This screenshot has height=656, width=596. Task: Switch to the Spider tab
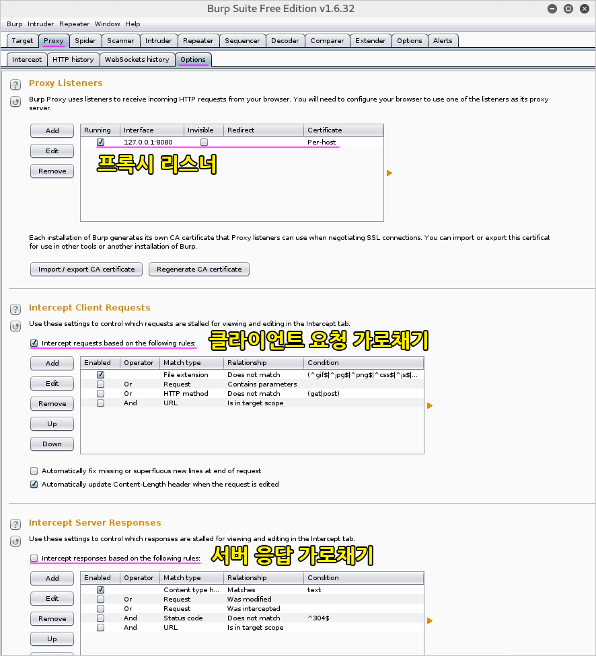click(85, 40)
